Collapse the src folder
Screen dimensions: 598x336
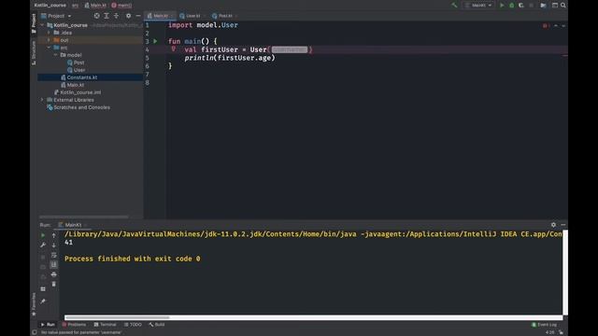tap(49, 48)
